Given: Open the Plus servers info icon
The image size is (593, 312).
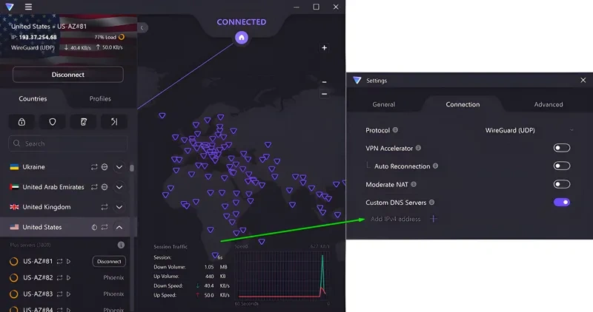Looking at the screenshot, I should tap(121, 245).
